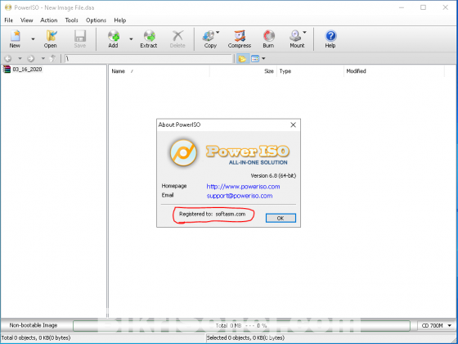Open the Copy button dropdown arrow
Viewport: 458px width, 344px height.
218,33
